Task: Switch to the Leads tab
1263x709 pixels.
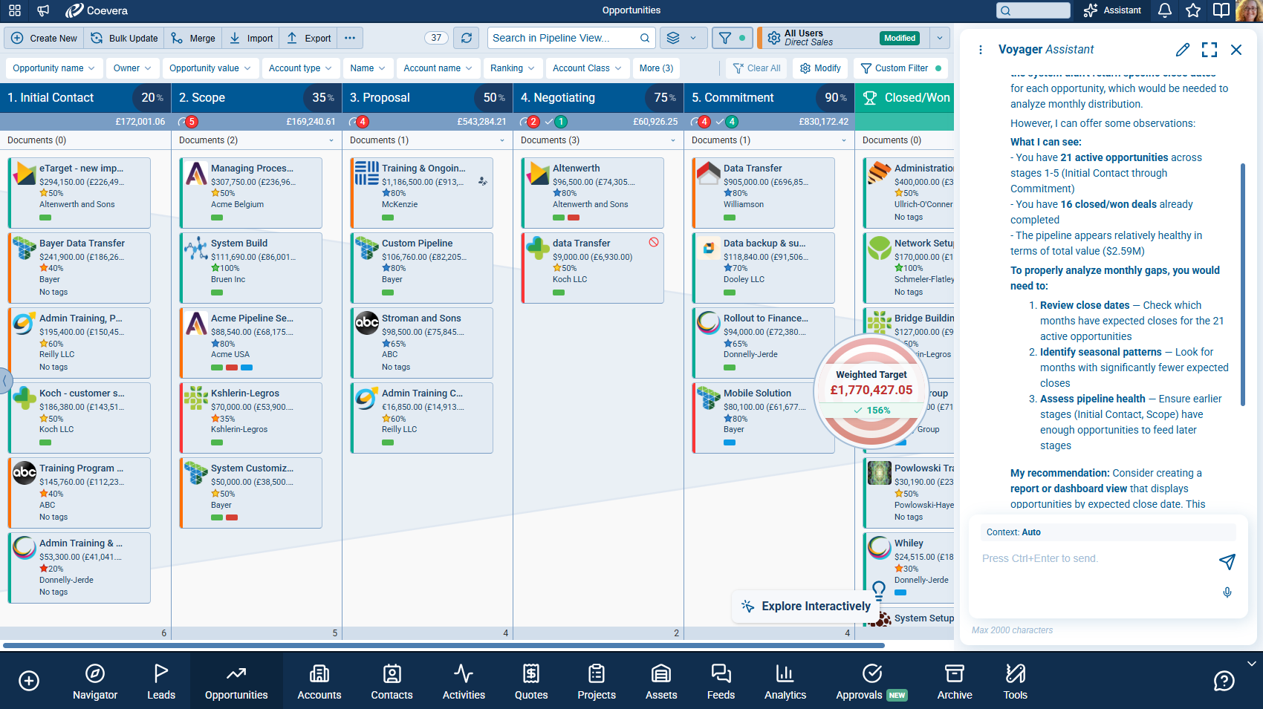Action: (161, 682)
